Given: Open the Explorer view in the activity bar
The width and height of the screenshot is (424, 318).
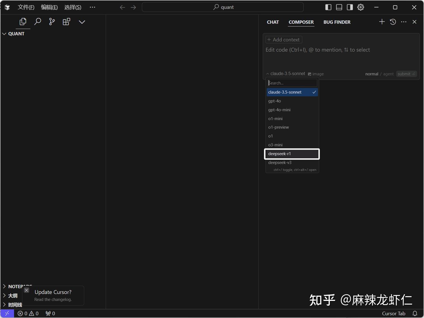Looking at the screenshot, I should 23,22.
